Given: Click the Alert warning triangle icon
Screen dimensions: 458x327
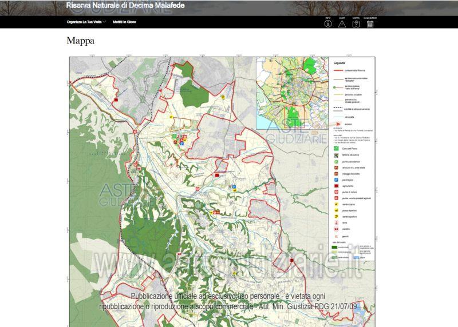Looking at the screenshot, I should (342, 23).
